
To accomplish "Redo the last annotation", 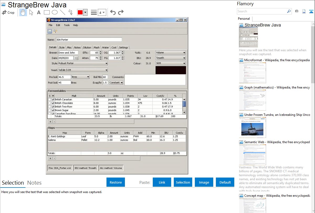I will [121, 12].
